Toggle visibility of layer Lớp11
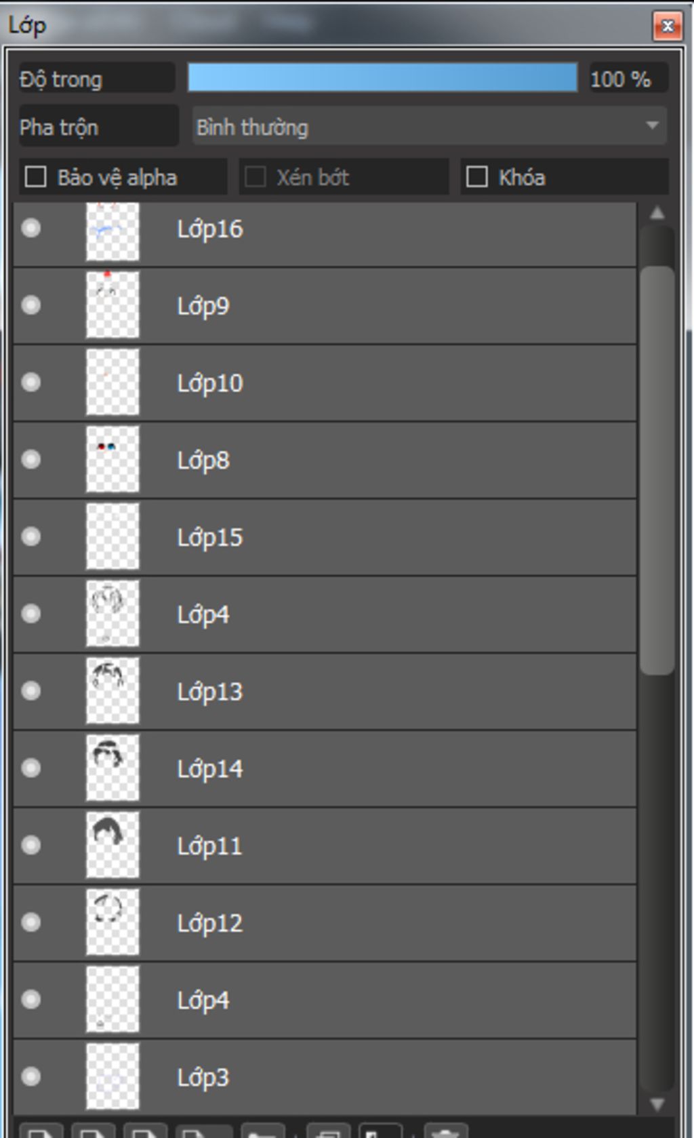Image resolution: width=694 pixels, height=1138 pixels. [x=31, y=844]
